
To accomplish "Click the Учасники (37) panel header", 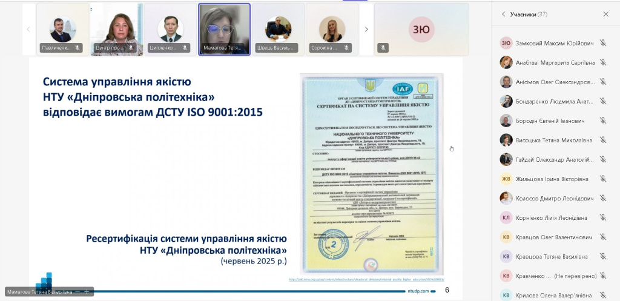I will (529, 15).
